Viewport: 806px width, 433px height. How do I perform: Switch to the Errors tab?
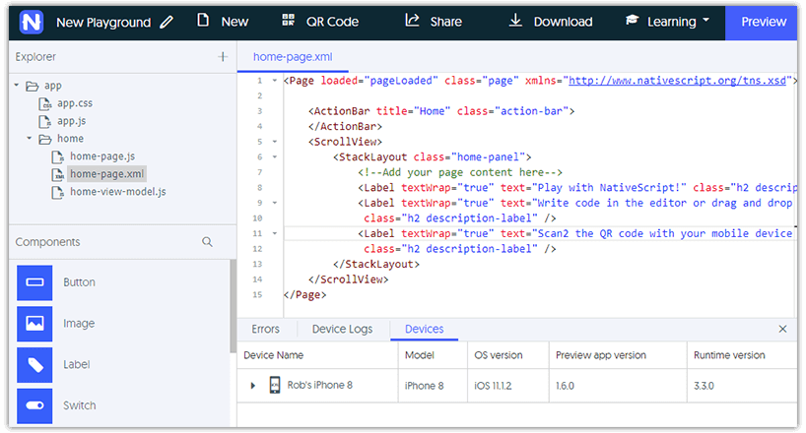(265, 329)
